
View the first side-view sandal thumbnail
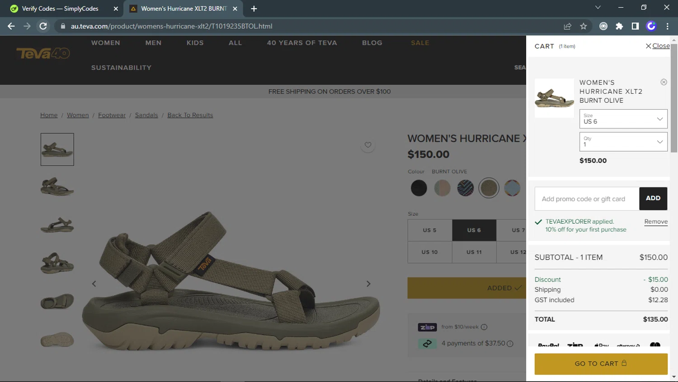[x=57, y=149]
